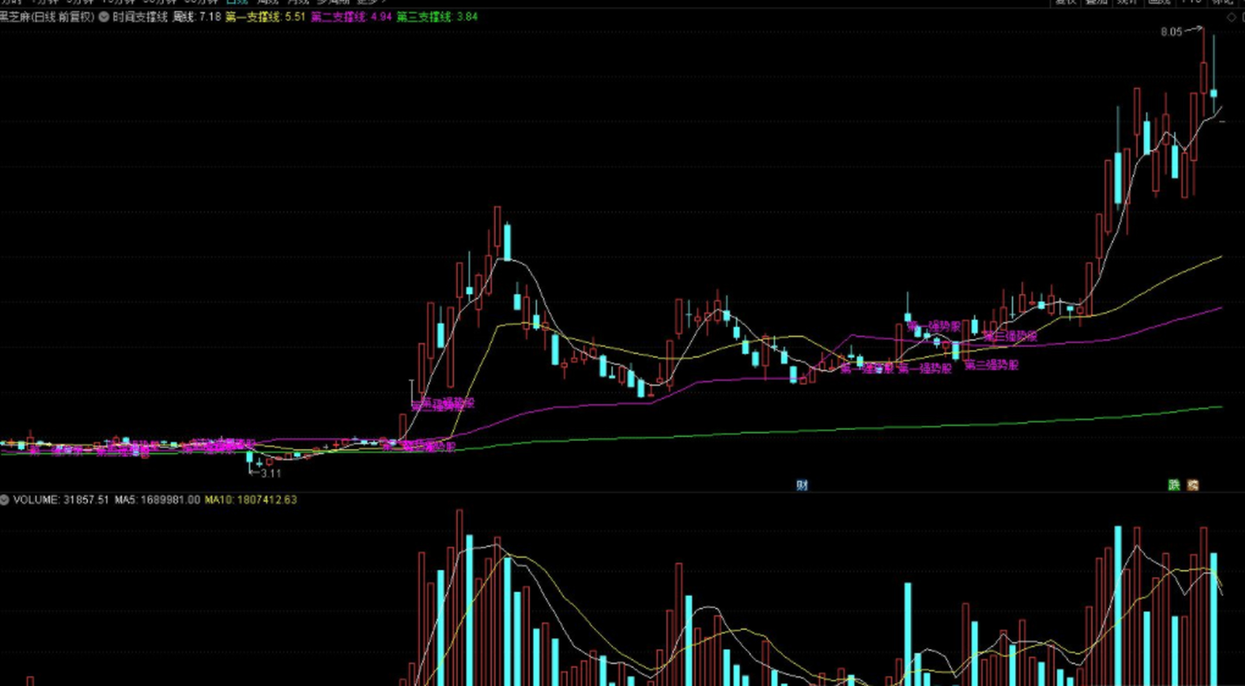This screenshot has height=686, width=1245.
Task: Expand the VOLUME indicator dropdown arrow
Action: tap(4, 500)
